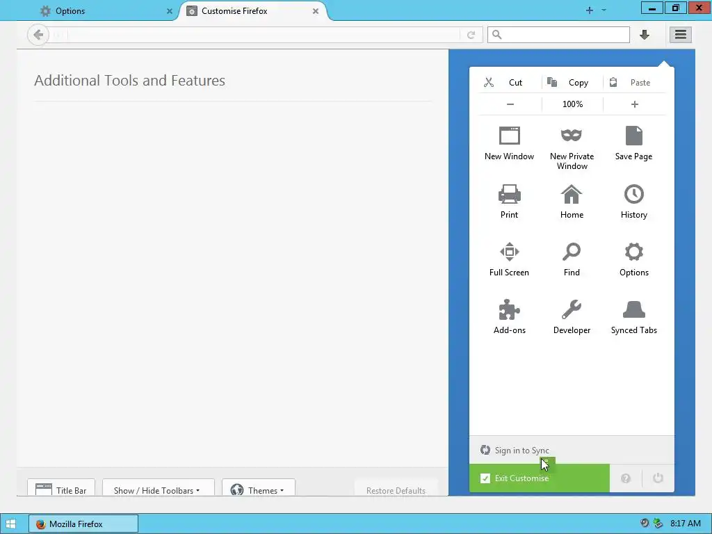Click the taskbar clock showing 8:17 AM
The height and width of the screenshot is (534, 712).
coord(685,524)
